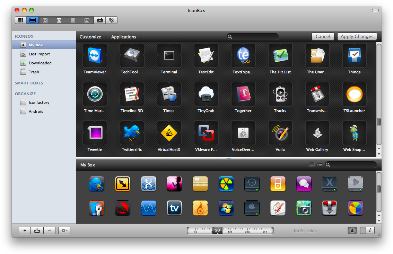
Task: Select the Terminal application icon
Action: [x=169, y=55]
